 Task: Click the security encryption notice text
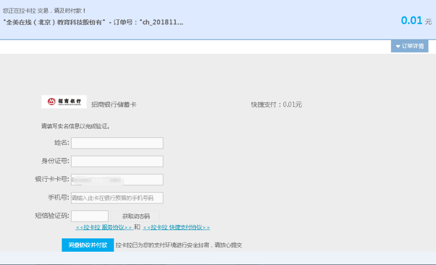point(179,245)
